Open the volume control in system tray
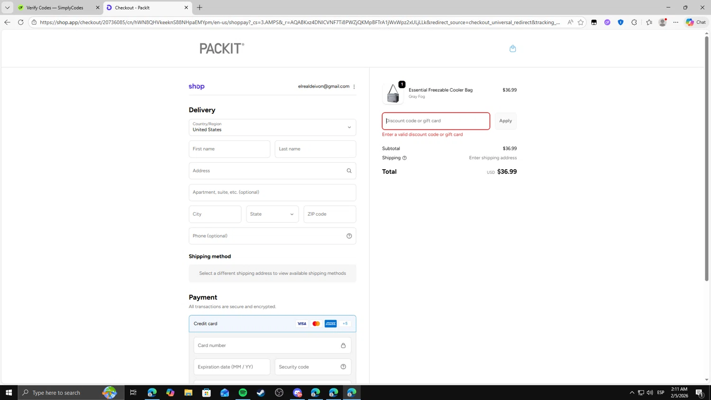The width and height of the screenshot is (711, 400). point(650,392)
